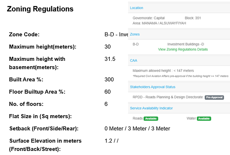Click the Pre-Approval status badge
This screenshot has height=155, width=230.
coord(214,97)
